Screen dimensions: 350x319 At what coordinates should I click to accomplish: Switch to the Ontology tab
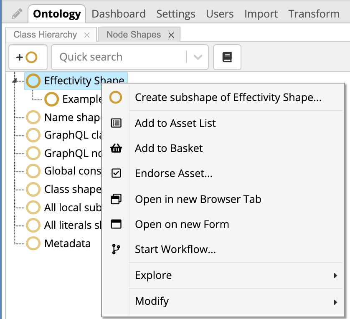click(x=57, y=14)
